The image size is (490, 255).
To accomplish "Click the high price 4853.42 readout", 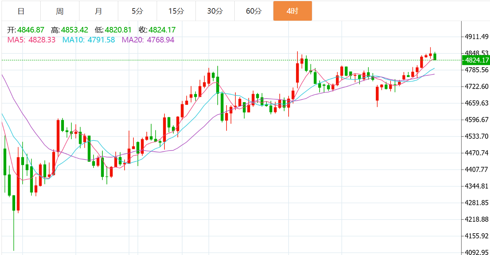I will (x=75, y=30).
